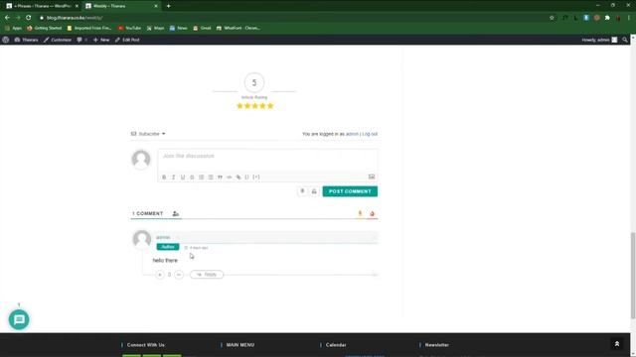Open the News bookmark

point(179,28)
